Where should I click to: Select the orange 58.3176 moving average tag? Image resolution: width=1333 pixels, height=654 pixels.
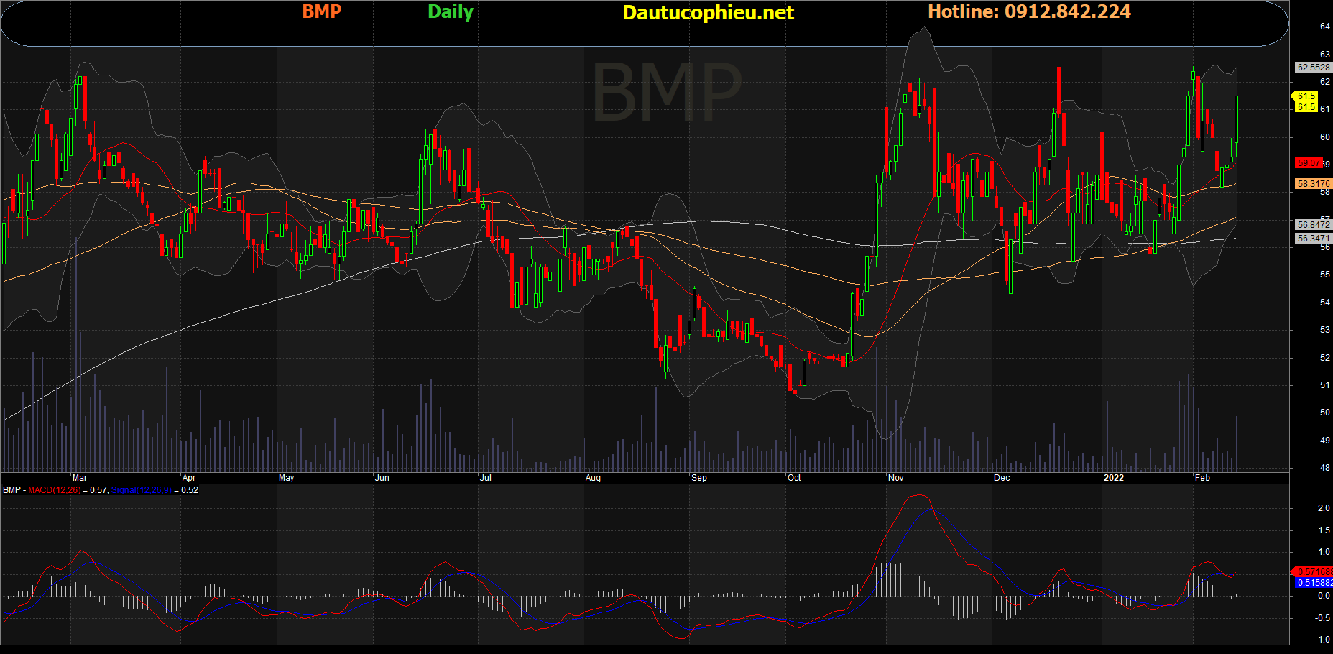[1313, 184]
